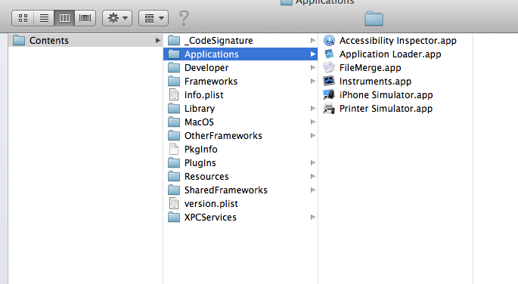Click the folder icon in toolbar
518x284 pixels.
374,18
